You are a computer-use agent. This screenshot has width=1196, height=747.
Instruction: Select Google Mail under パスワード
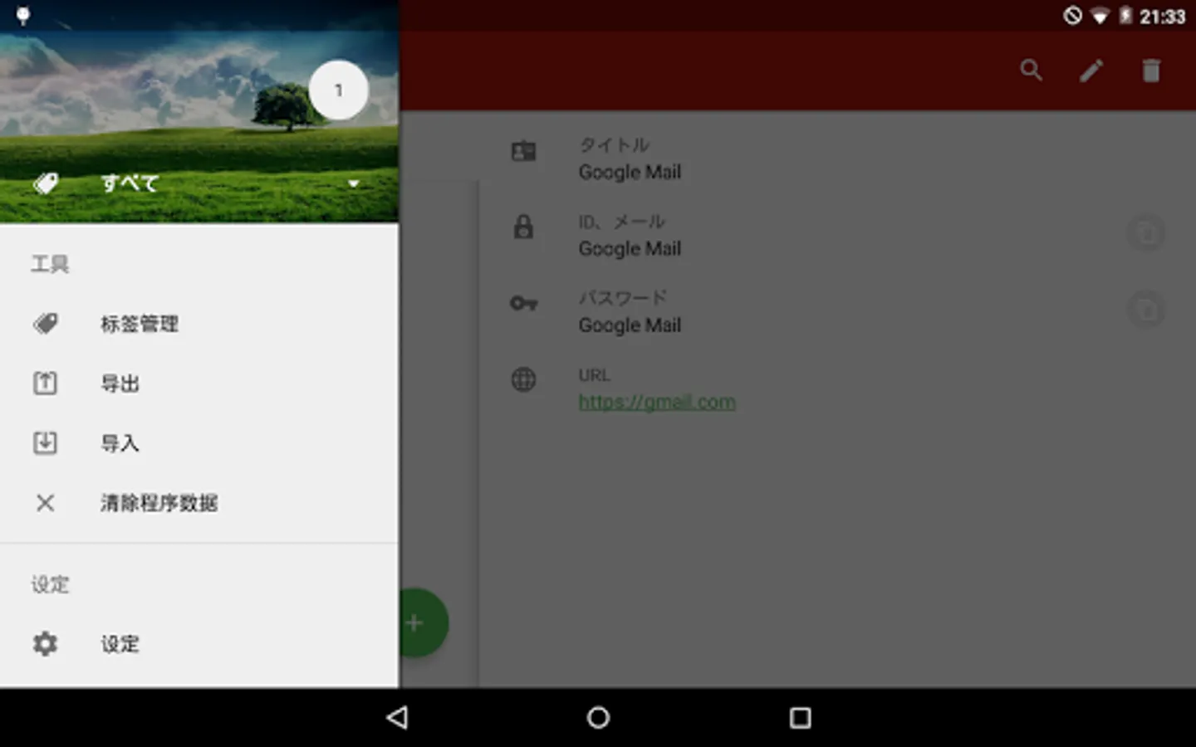point(630,325)
